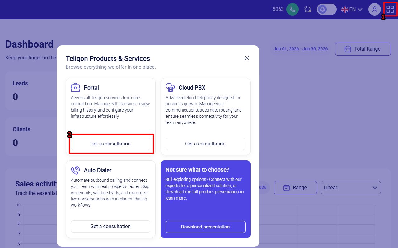Click the Leads stat label
Image resolution: width=398 pixels, height=248 pixels.
20,83
